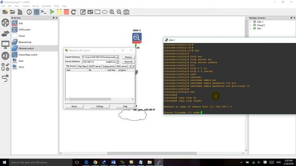
Task: Select the Insert picture tool
Action: [x=90, y=12]
